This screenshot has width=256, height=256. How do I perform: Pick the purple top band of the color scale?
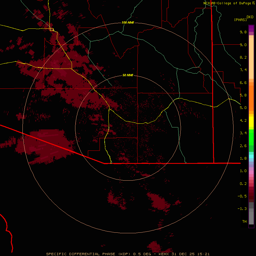[251, 28]
